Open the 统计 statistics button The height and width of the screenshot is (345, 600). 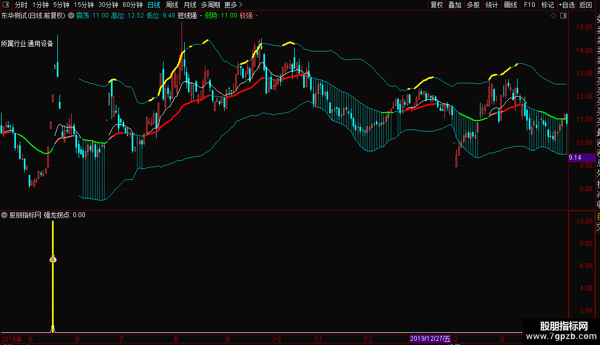tap(492, 5)
